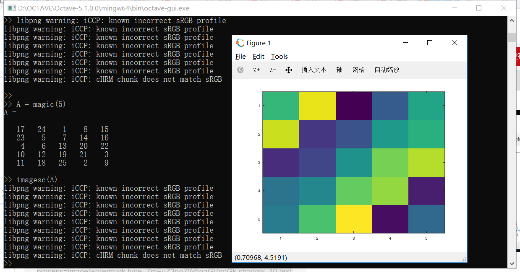
Task: Click the y-axis tick label 1
Action: click(259, 106)
